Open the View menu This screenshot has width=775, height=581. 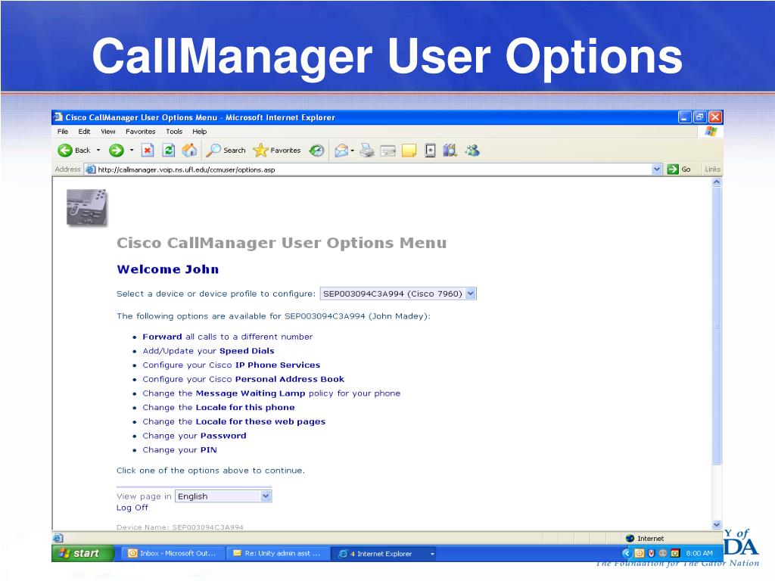(108, 132)
